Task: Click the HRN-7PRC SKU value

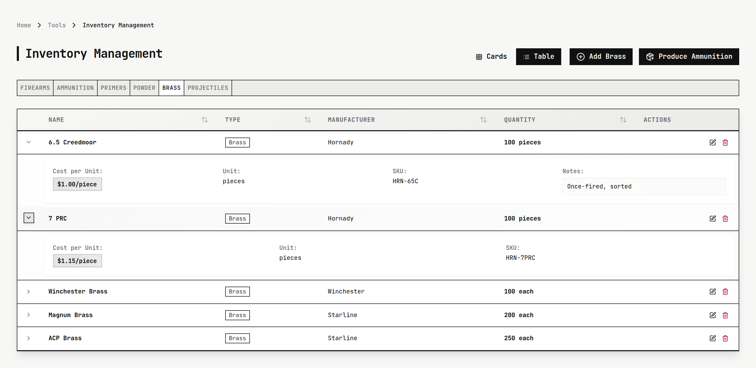Action: tap(520, 258)
